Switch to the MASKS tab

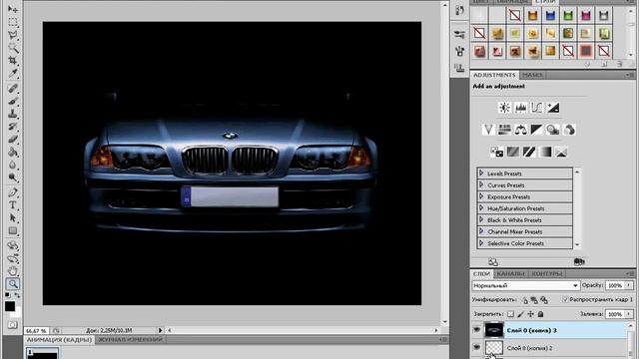pos(532,75)
